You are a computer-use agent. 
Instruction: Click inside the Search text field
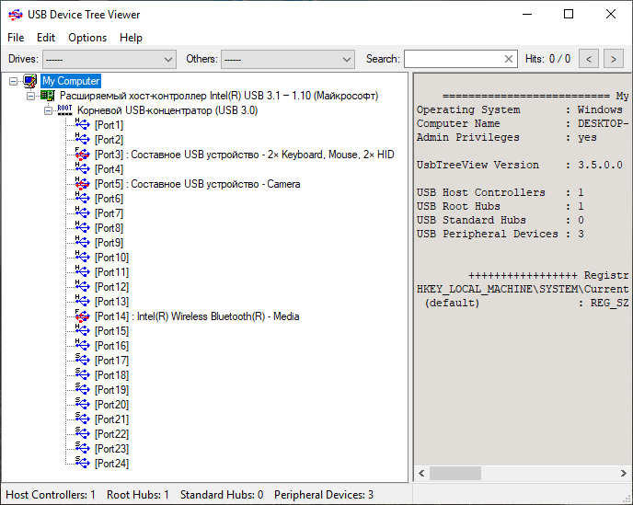(x=453, y=59)
